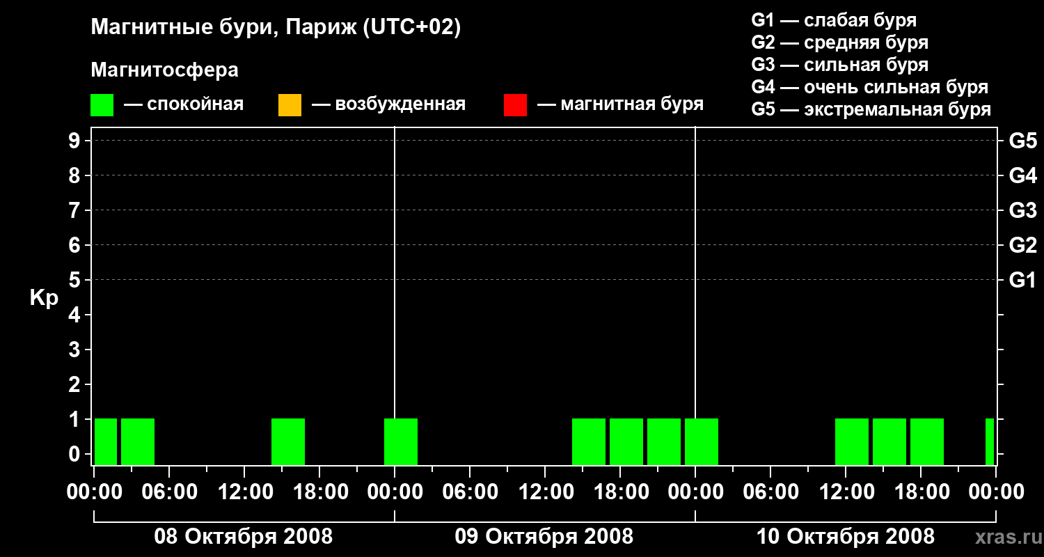Click the 14:00–17:00 green bar on 09 October

(589, 441)
